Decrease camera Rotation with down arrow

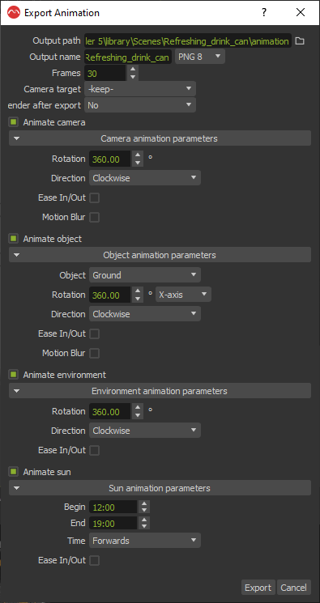click(138, 163)
